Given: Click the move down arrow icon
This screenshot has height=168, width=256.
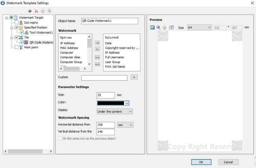Looking at the screenshot, I should click(x=49, y=11).
